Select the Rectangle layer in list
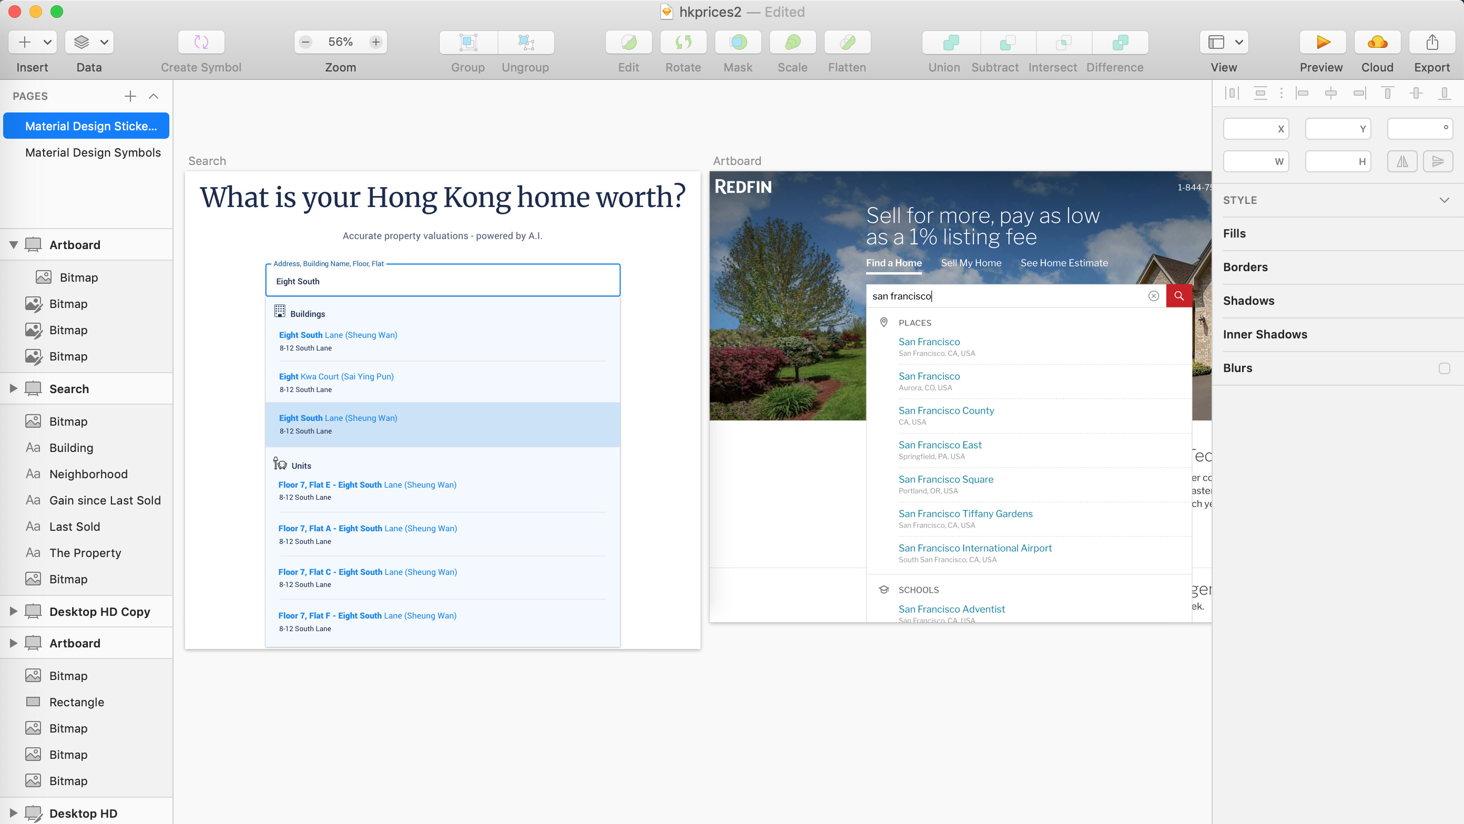 [x=77, y=702]
